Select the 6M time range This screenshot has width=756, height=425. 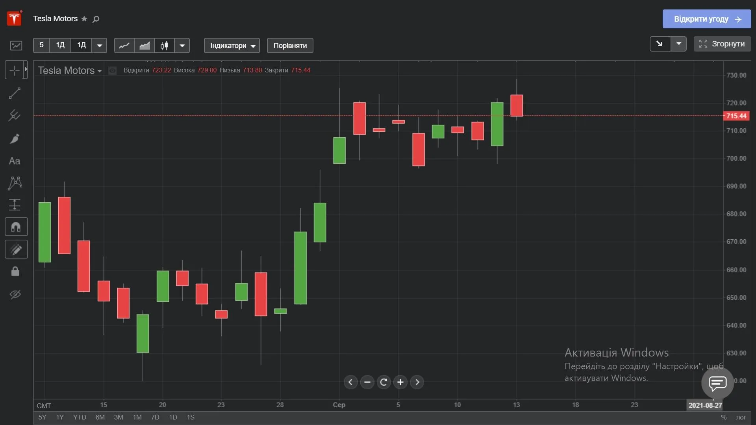click(100, 417)
